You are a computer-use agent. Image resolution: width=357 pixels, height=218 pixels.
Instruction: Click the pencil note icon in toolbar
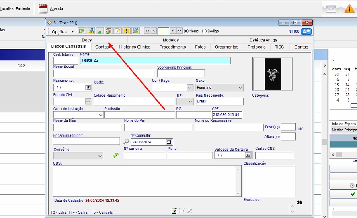(x=117, y=31)
